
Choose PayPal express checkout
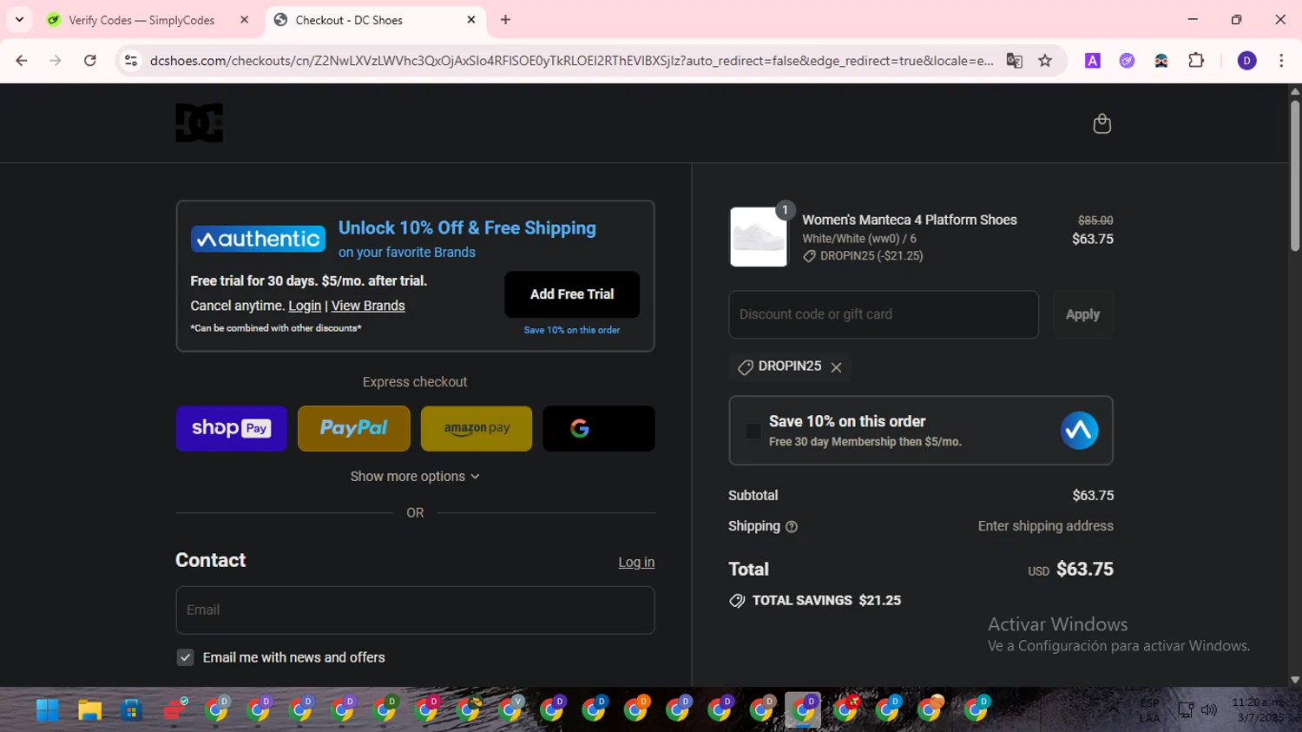[x=353, y=428]
